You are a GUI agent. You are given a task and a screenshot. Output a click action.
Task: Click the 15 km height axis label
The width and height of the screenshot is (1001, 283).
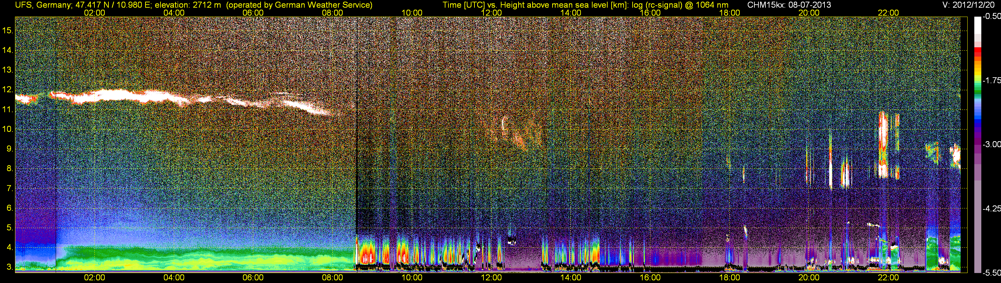pyautogui.click(x=7, y=31)
